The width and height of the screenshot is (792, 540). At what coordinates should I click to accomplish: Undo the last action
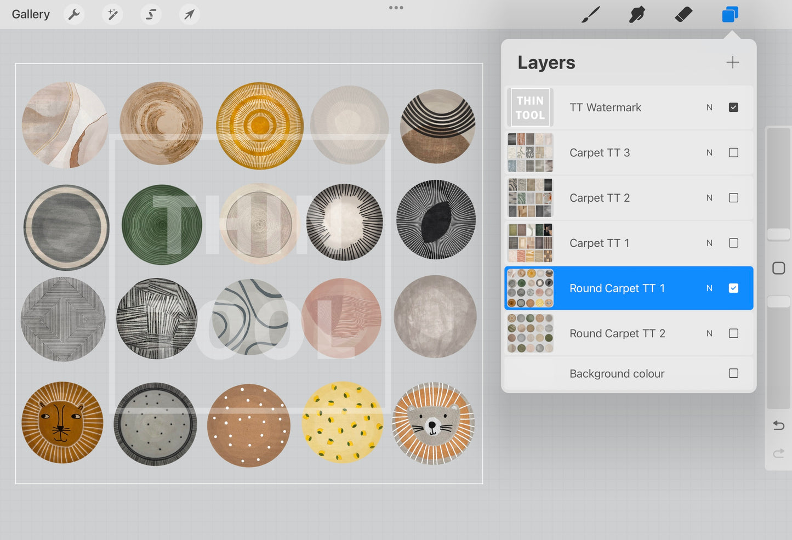click(778, 425)
